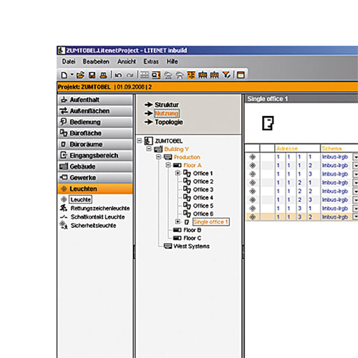Open schema dropdown for row 1 1 3 2

(x=355, y=217)
